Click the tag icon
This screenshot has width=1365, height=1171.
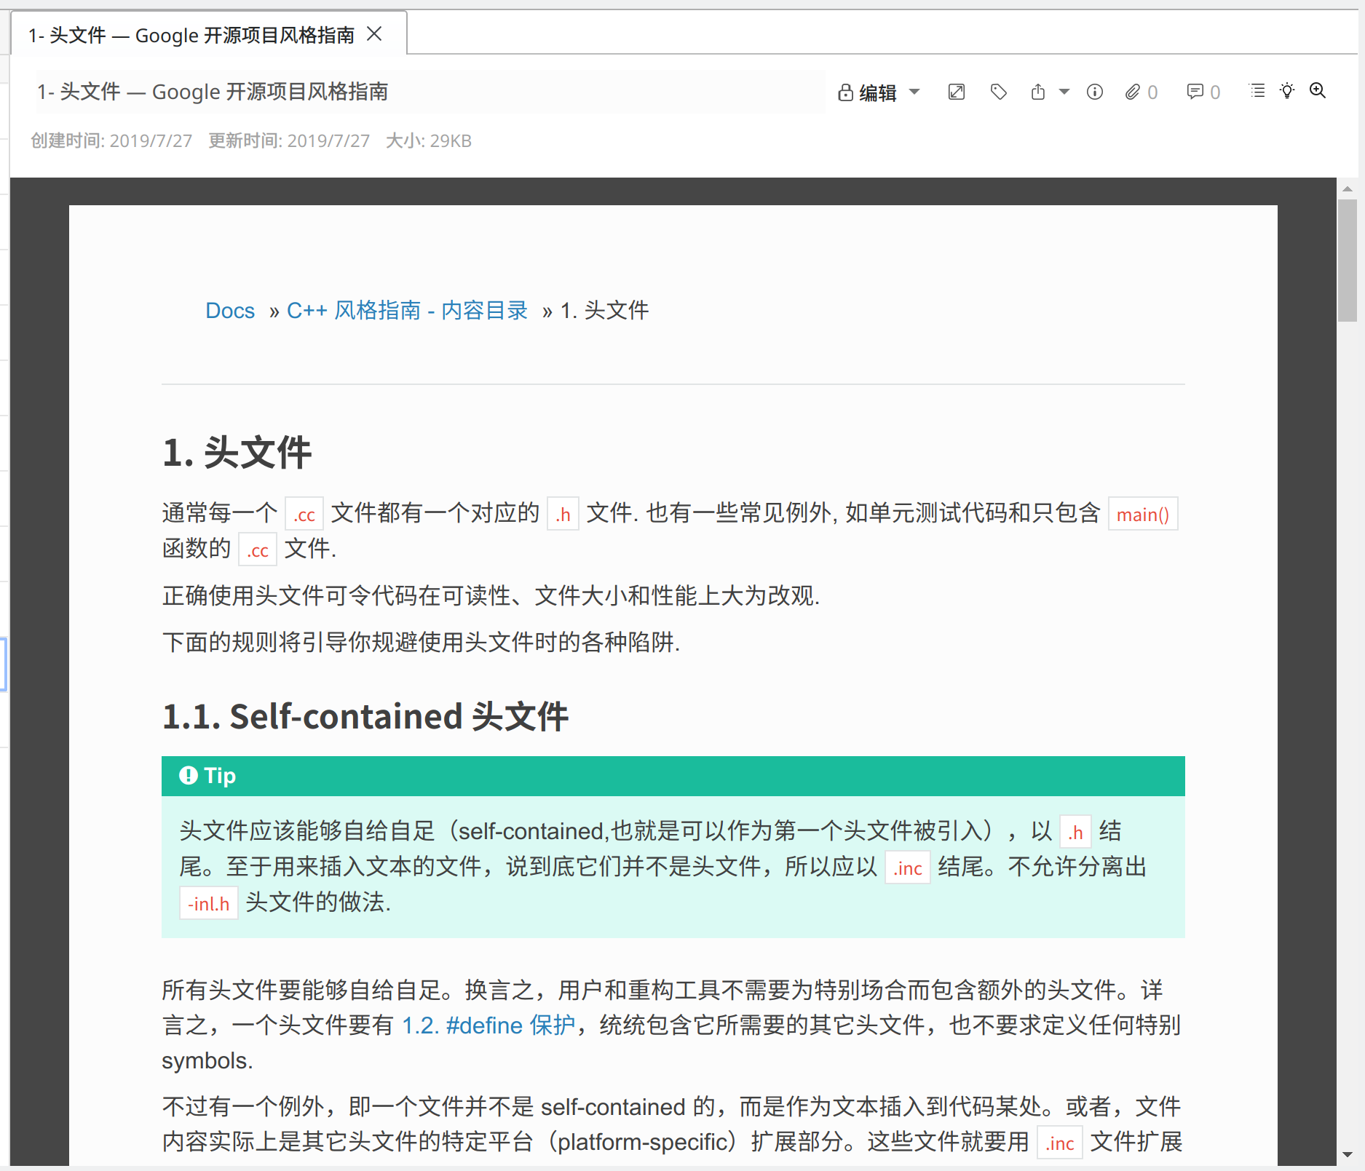coord(999,92)
